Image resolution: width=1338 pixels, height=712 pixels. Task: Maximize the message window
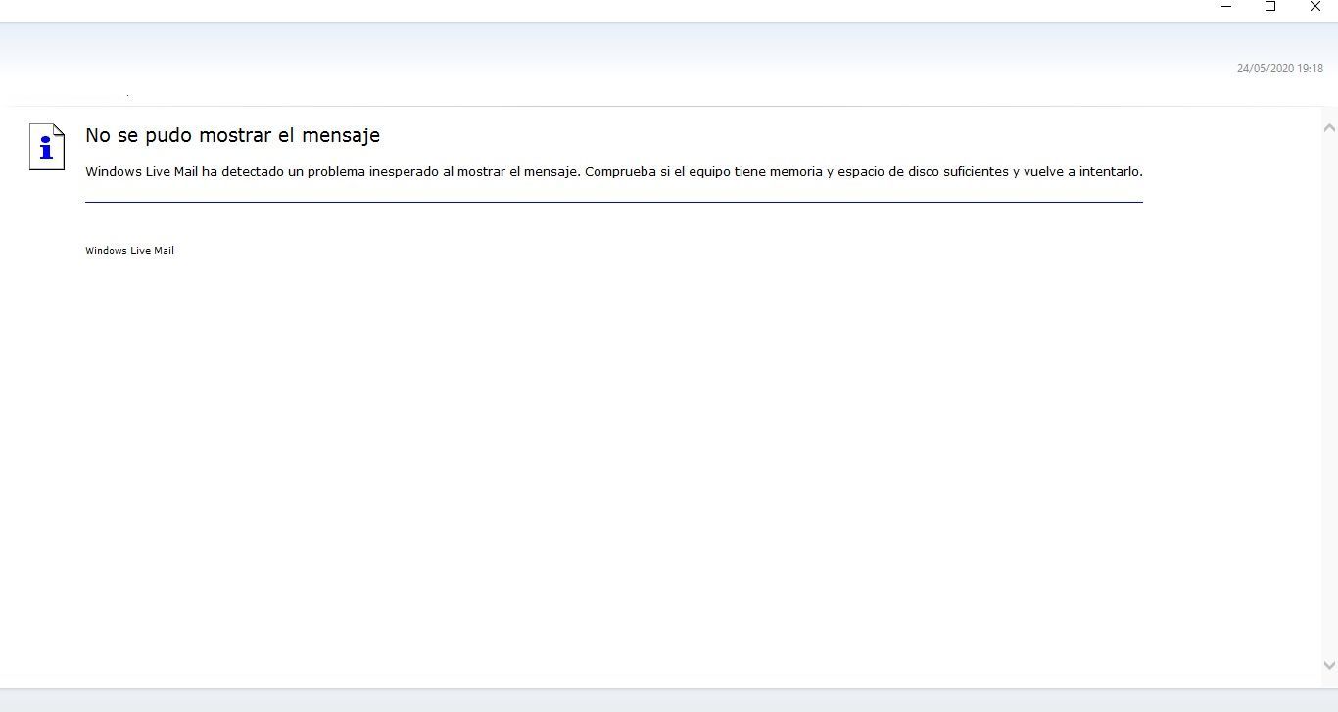pos(1270,7)
